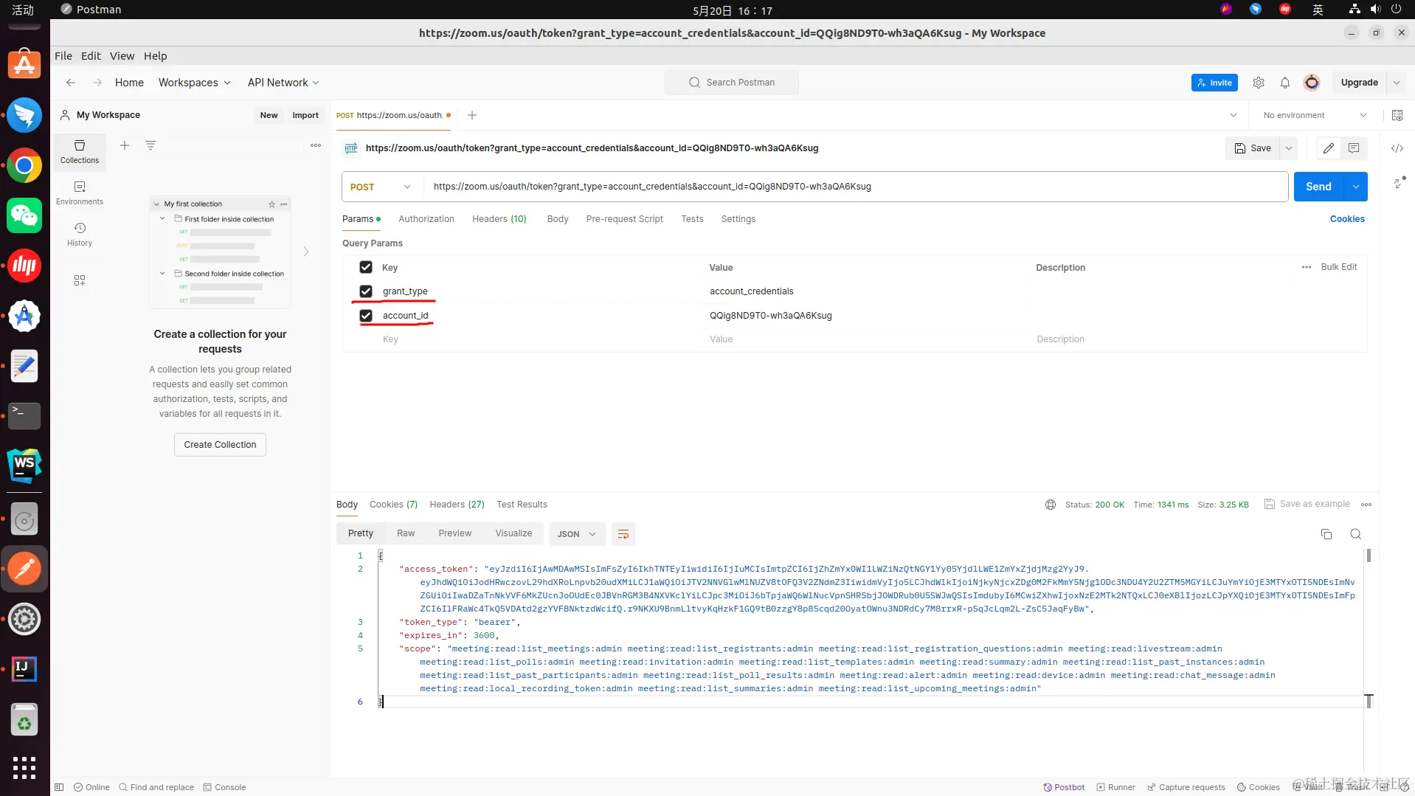Open the Workspaces dropdown
The image size is (1415, 796).
point(195,83)
